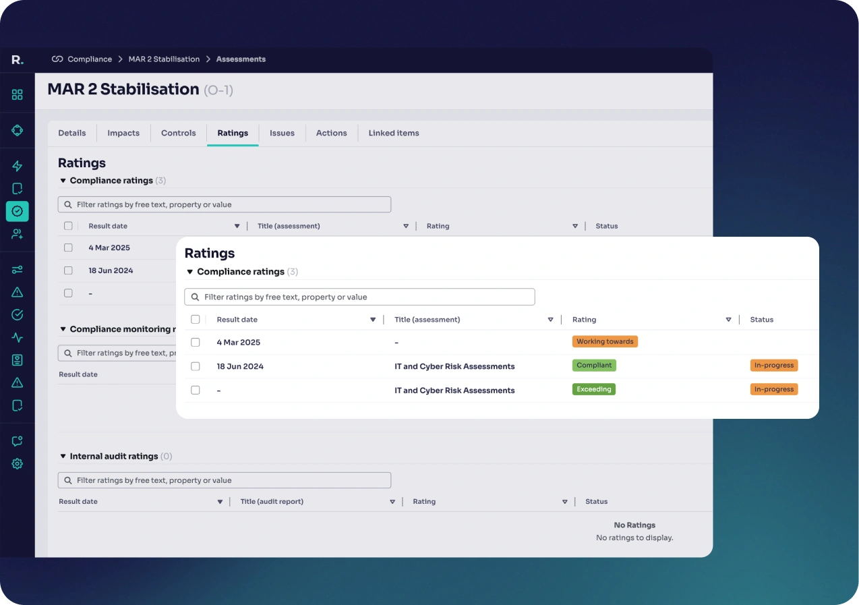The height and width of the screenshot is (605, 859).
Task: Tick the checkbox for the 4 Mar 2025 rating
Action: click(196, 342)
